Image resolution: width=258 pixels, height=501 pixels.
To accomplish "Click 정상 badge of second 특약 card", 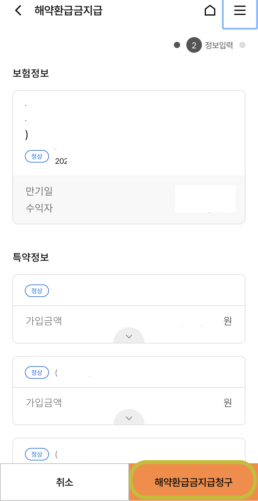I will 37,372.
